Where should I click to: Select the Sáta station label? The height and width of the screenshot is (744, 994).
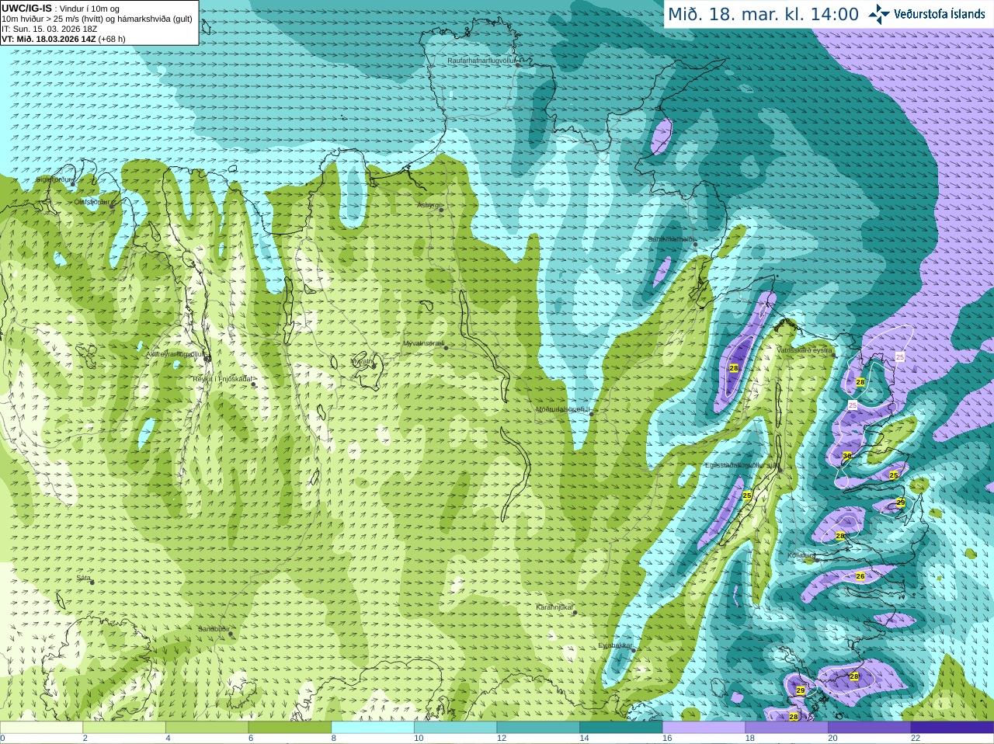pyautogui.click(x=83, y=578)
